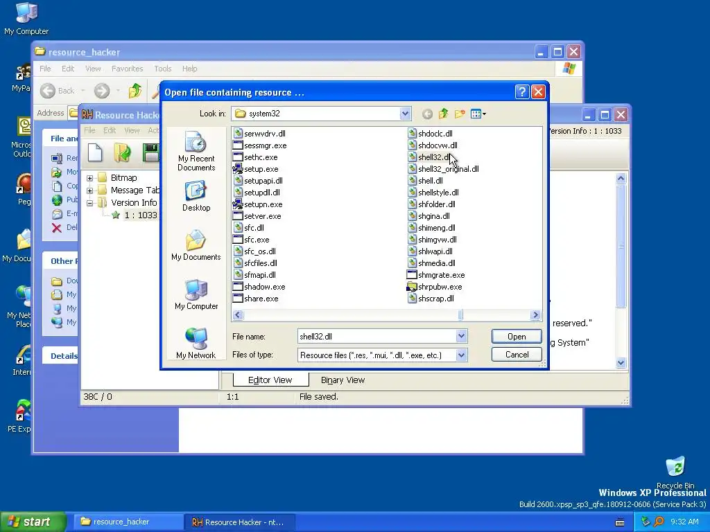Switch to Resource Hacker taskbar button
Viewport: 710px width, 532px height.
click(240, 522)
